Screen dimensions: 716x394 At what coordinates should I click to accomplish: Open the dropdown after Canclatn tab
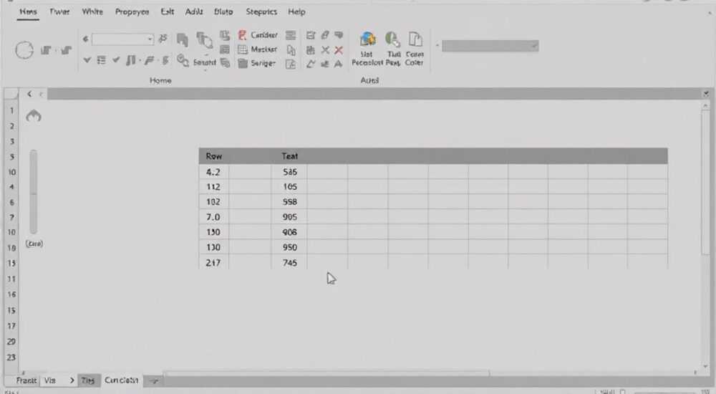tap(155, 380)
